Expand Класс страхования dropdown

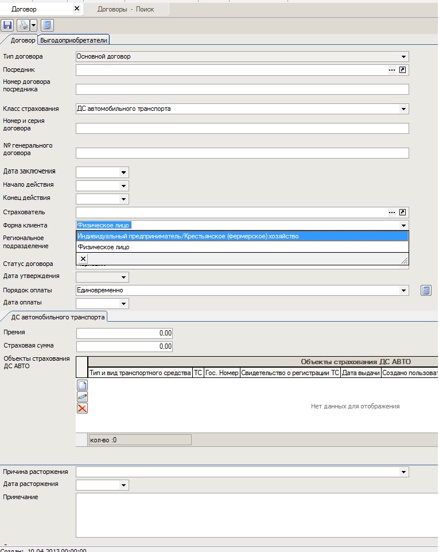pyautogui.click(x=404, y=109)
